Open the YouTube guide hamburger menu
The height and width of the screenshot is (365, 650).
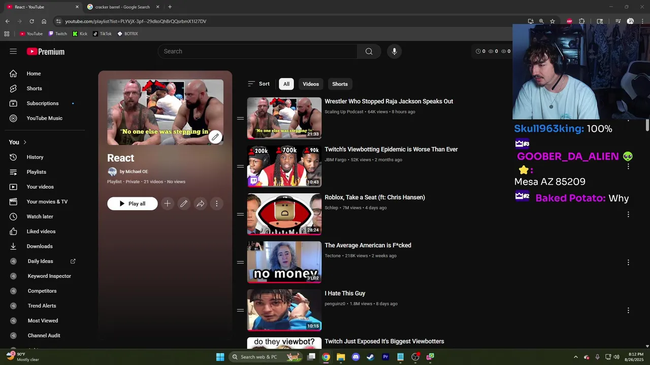[13, 51]
